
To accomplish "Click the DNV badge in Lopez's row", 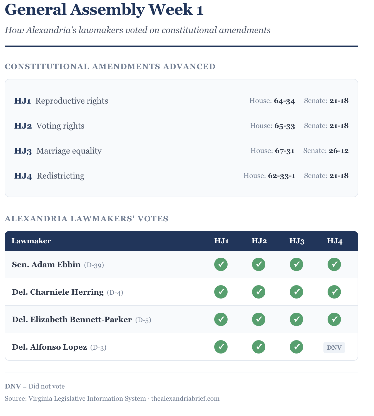I will tap(334, 347).
